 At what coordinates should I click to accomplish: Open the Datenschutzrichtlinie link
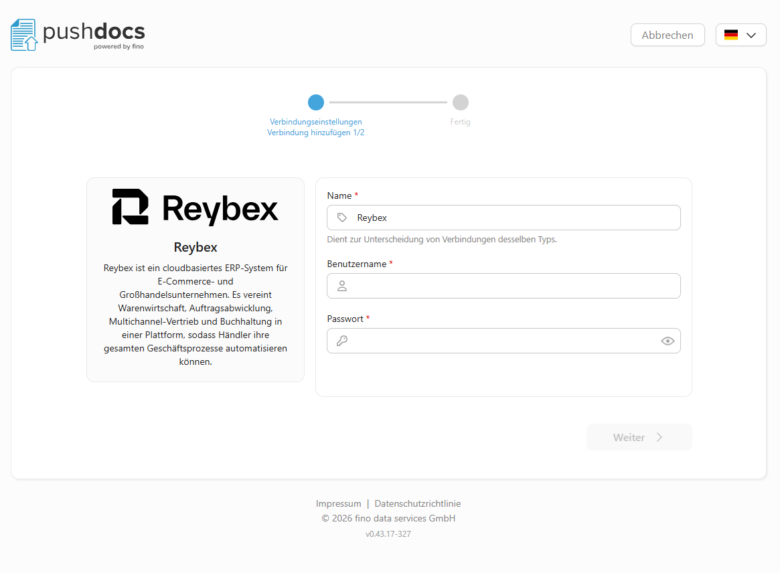pos(417,503)
